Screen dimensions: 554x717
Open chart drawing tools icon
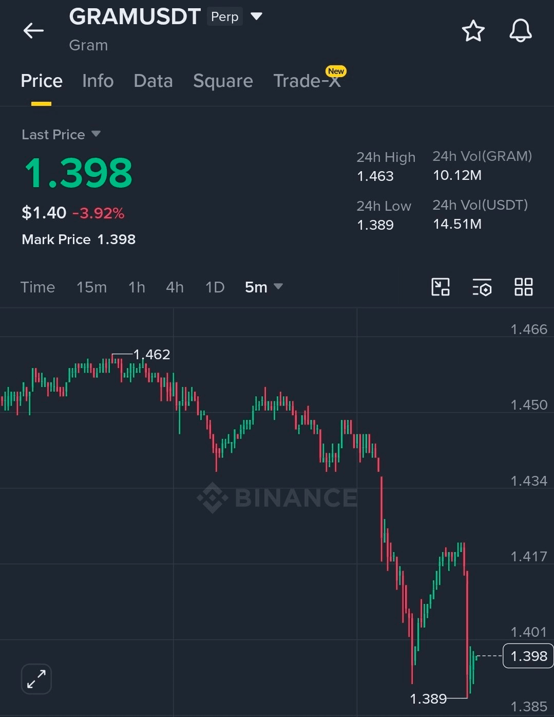[x=441, y=287]
